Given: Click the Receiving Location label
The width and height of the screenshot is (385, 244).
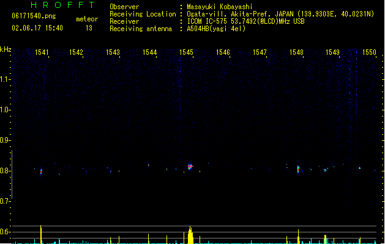Looking at the screenshot, I should (143, 14).
